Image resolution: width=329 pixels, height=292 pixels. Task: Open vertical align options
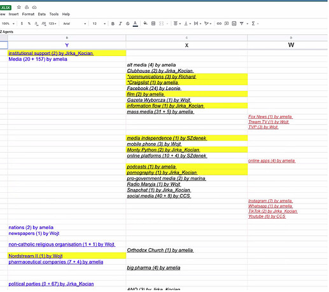click(187, 24)
